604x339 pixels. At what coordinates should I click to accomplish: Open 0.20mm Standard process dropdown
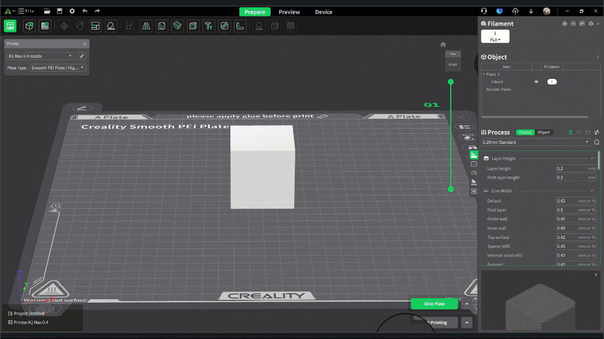pyautogui.click(x=536, y=142)
